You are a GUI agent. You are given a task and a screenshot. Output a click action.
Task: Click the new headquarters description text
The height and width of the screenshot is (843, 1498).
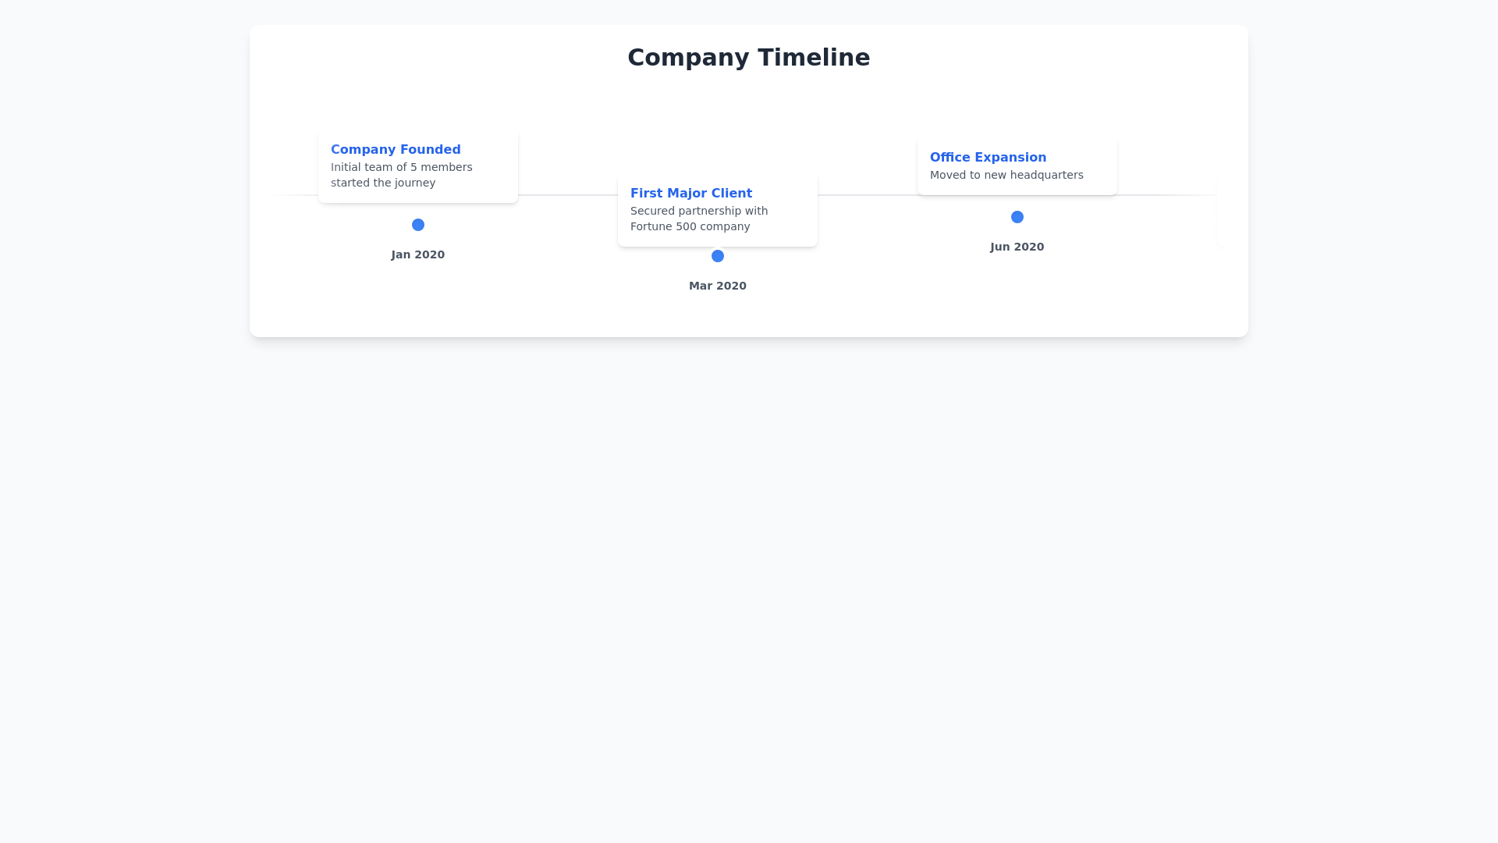coord(1006,175)
